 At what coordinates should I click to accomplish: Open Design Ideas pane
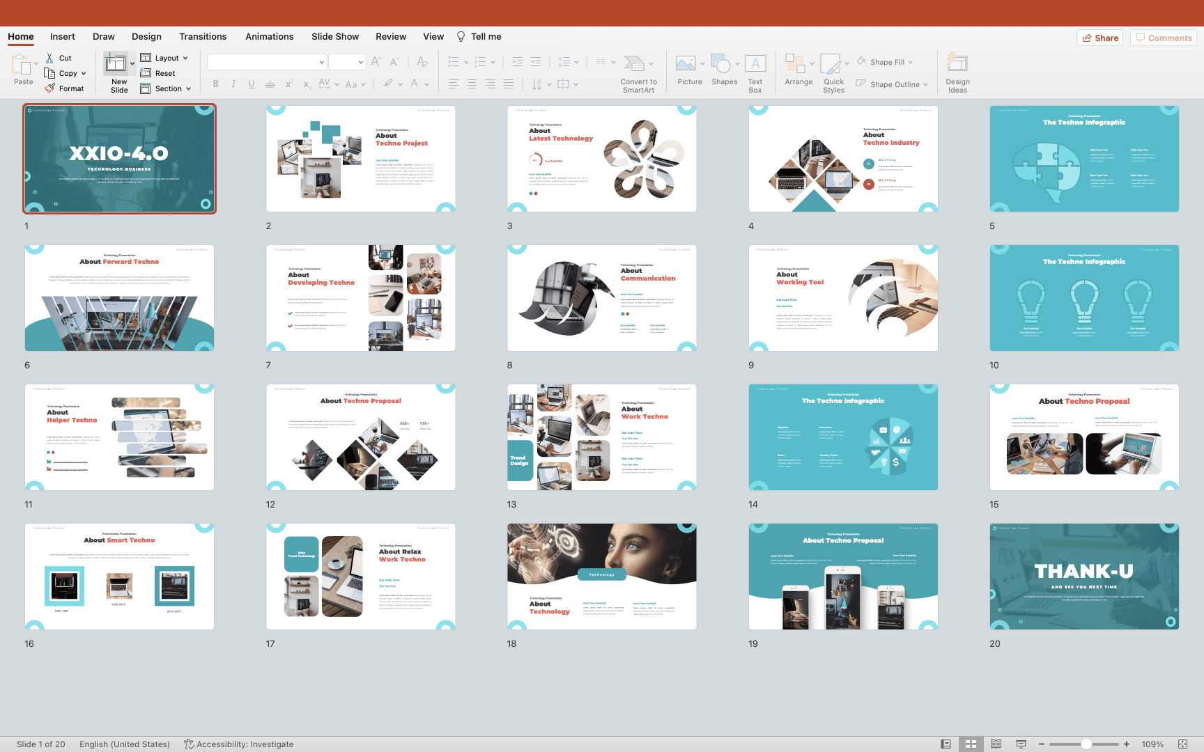click(x=957, y=64)
